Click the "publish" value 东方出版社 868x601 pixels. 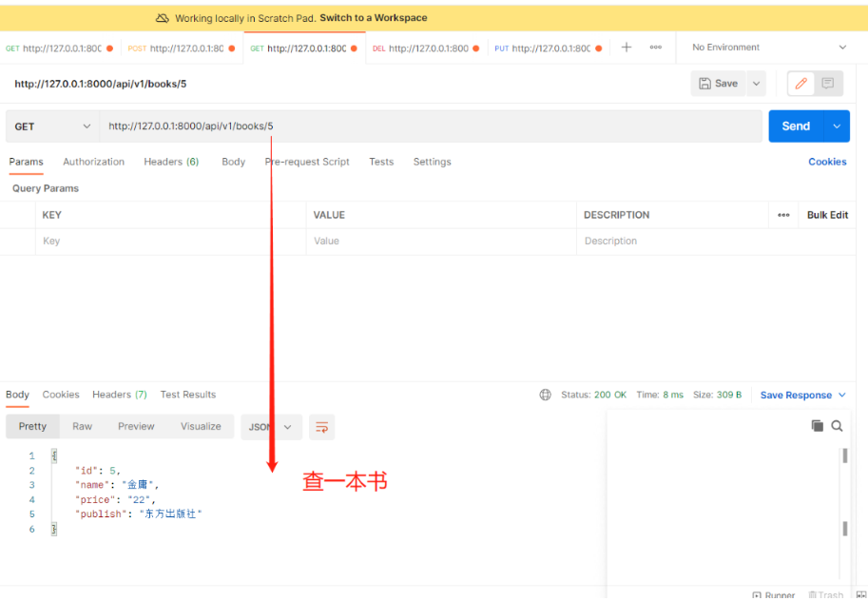170,514
